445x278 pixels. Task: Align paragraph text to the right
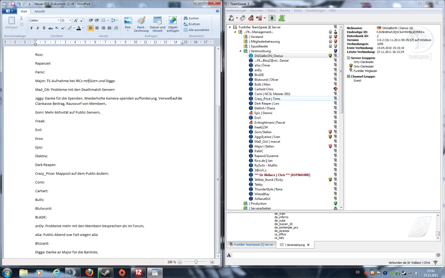point(103,28)
